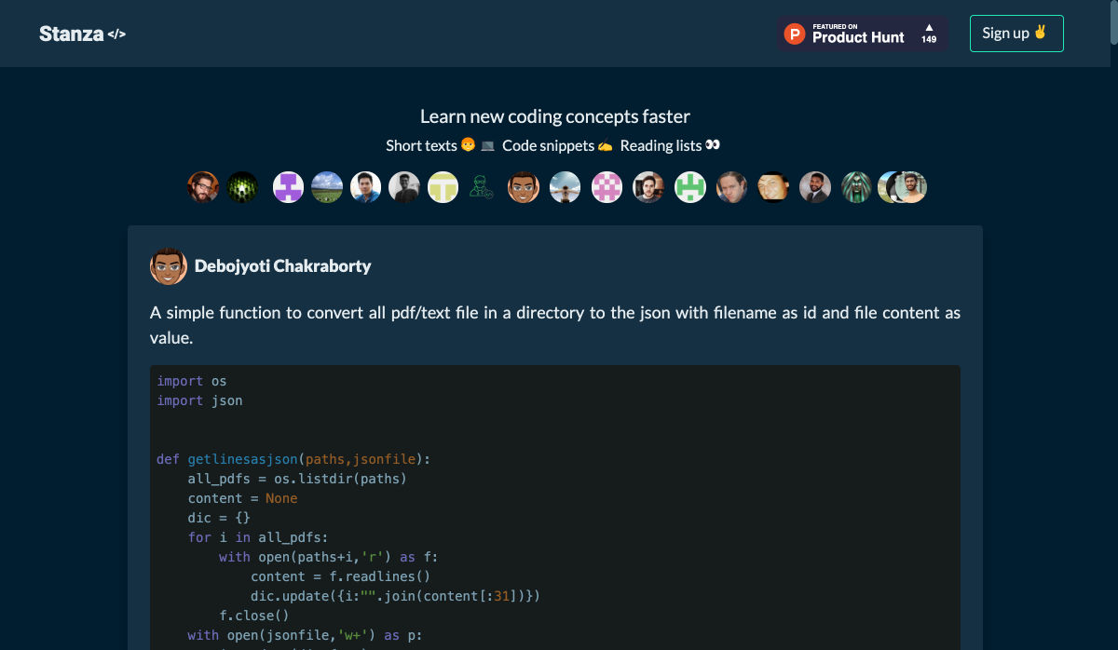
Task: Click 'content = f.readlines()' code line
Action: point(340,576)
